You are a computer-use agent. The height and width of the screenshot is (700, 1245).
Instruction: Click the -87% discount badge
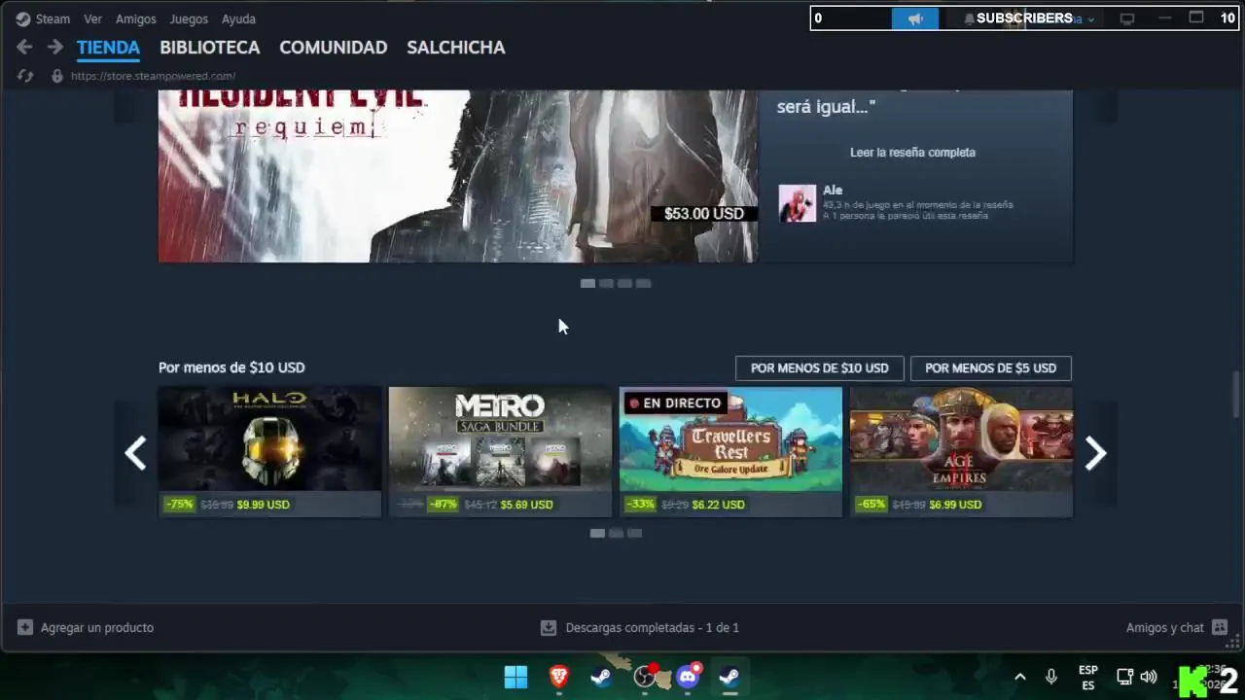443,505
